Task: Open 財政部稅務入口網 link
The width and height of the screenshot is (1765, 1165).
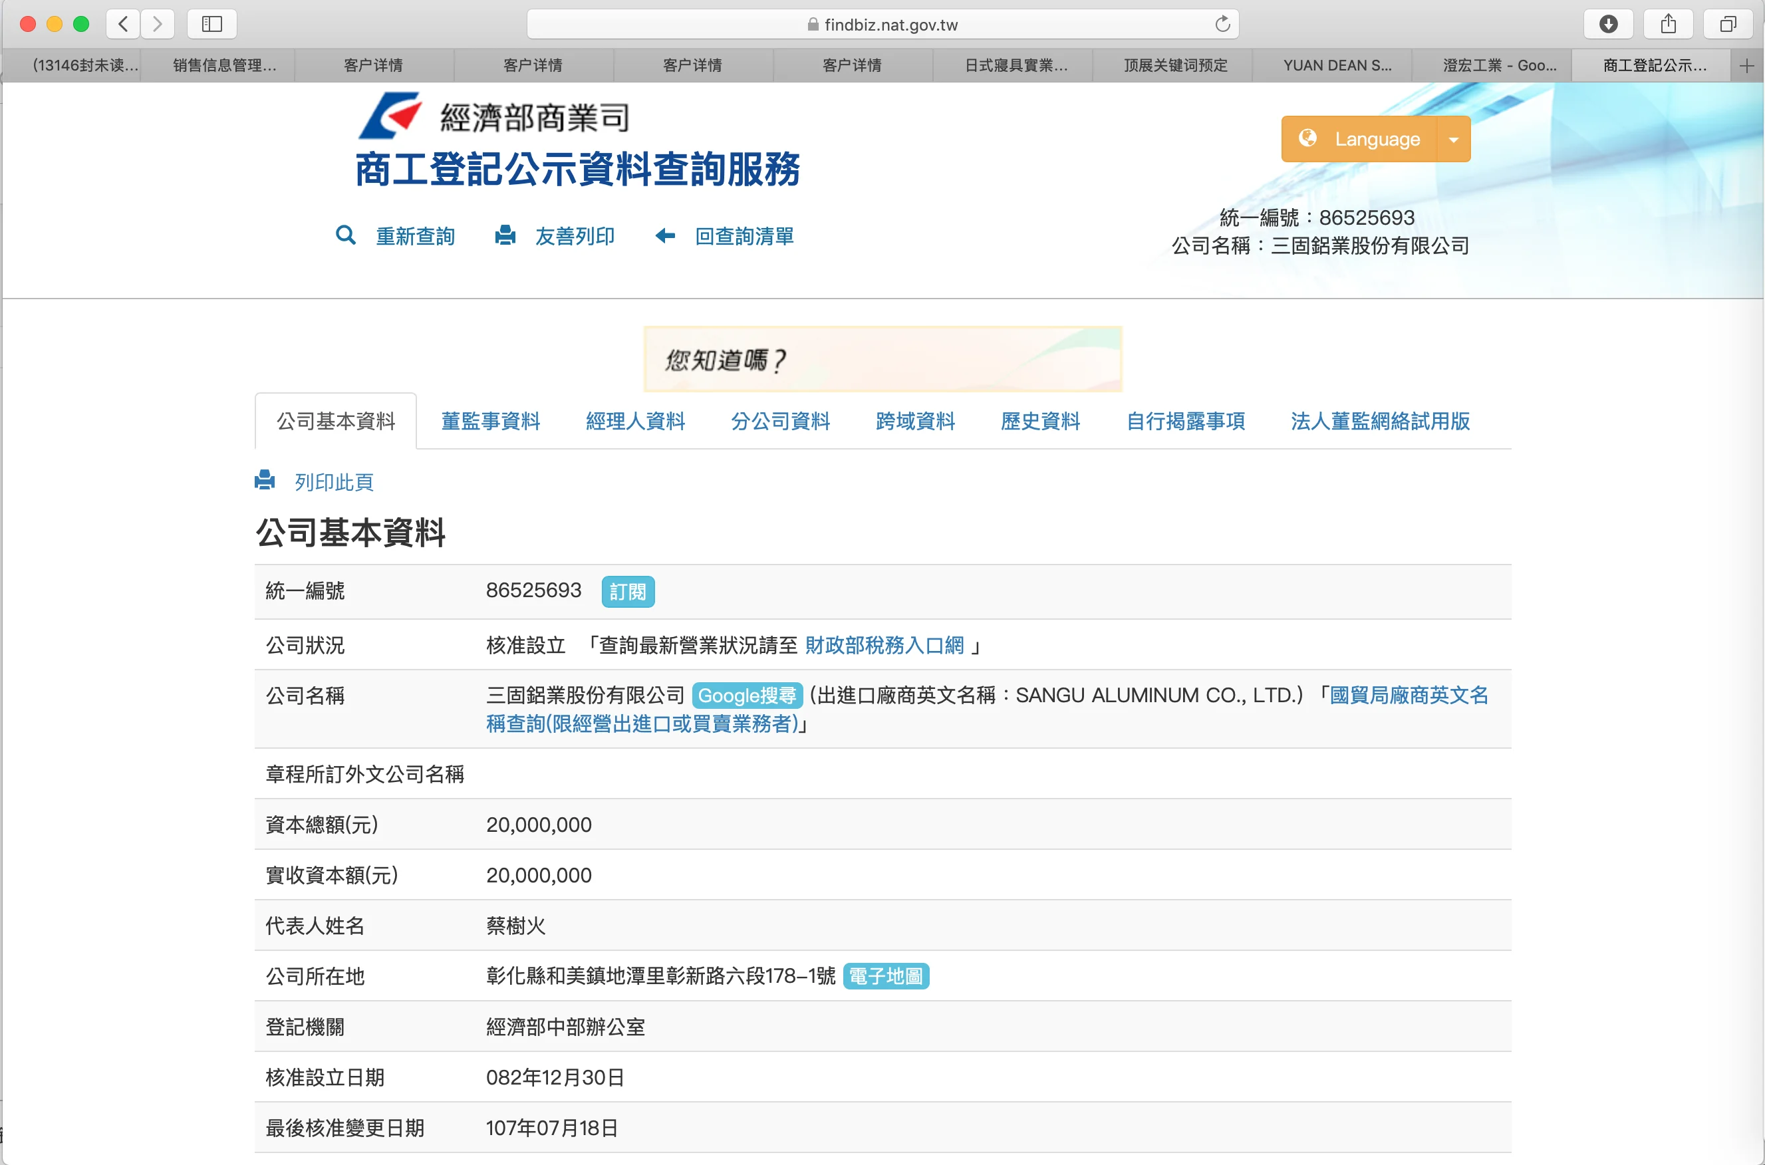Action: (884, 645)
